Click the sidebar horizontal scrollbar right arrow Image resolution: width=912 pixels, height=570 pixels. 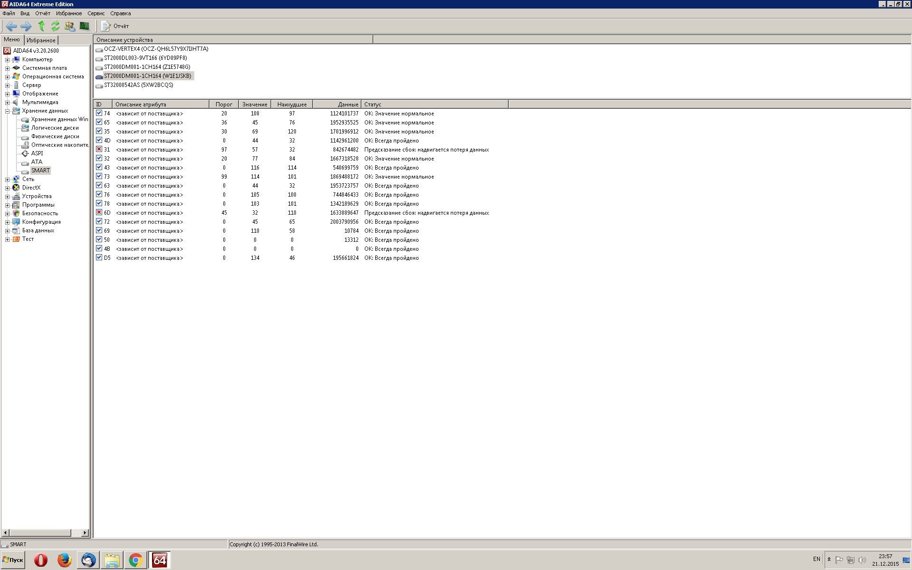coord(85,533)
